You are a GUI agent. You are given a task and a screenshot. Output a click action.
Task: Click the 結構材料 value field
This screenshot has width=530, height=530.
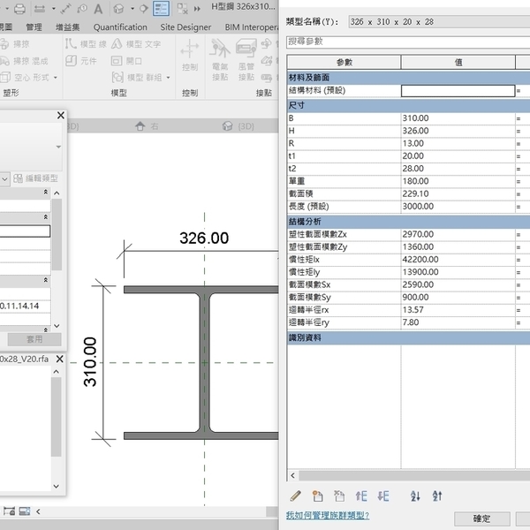point(457,91)
